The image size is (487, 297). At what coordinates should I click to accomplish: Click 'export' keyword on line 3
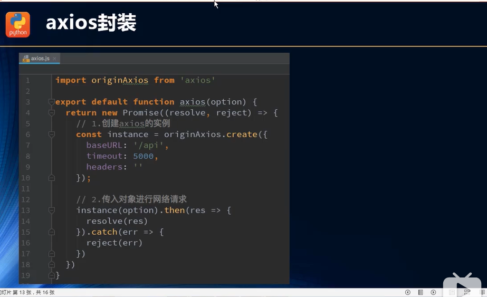click(71, 102)
